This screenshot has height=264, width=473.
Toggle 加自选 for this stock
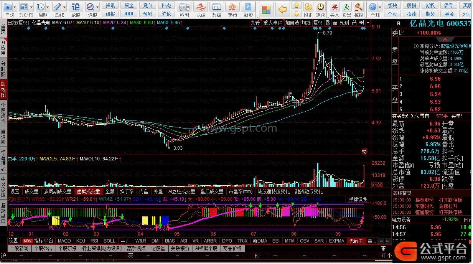click(292, 23)
